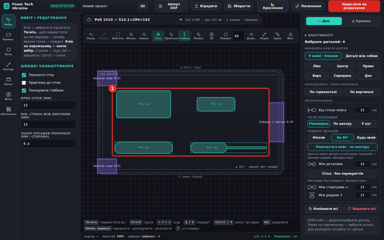Select У кейсі · блоком alignment mode
This screenshot has width=384, height=240.
tap(323, 56)
